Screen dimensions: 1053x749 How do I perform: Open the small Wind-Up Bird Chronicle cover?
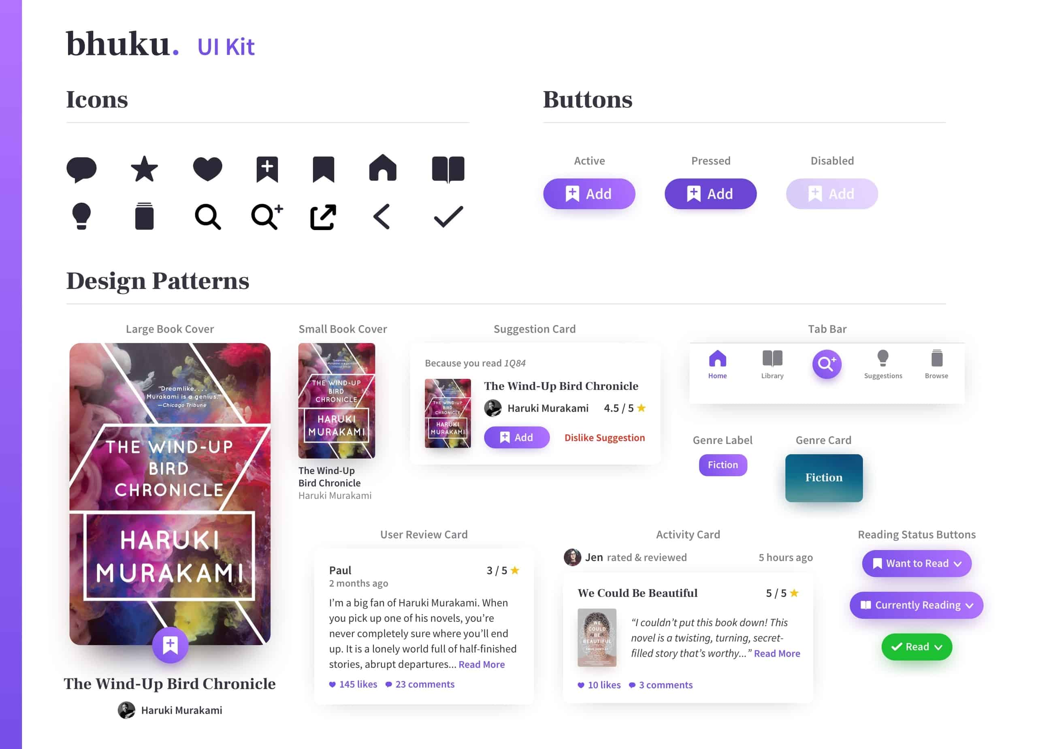point(337,400)
